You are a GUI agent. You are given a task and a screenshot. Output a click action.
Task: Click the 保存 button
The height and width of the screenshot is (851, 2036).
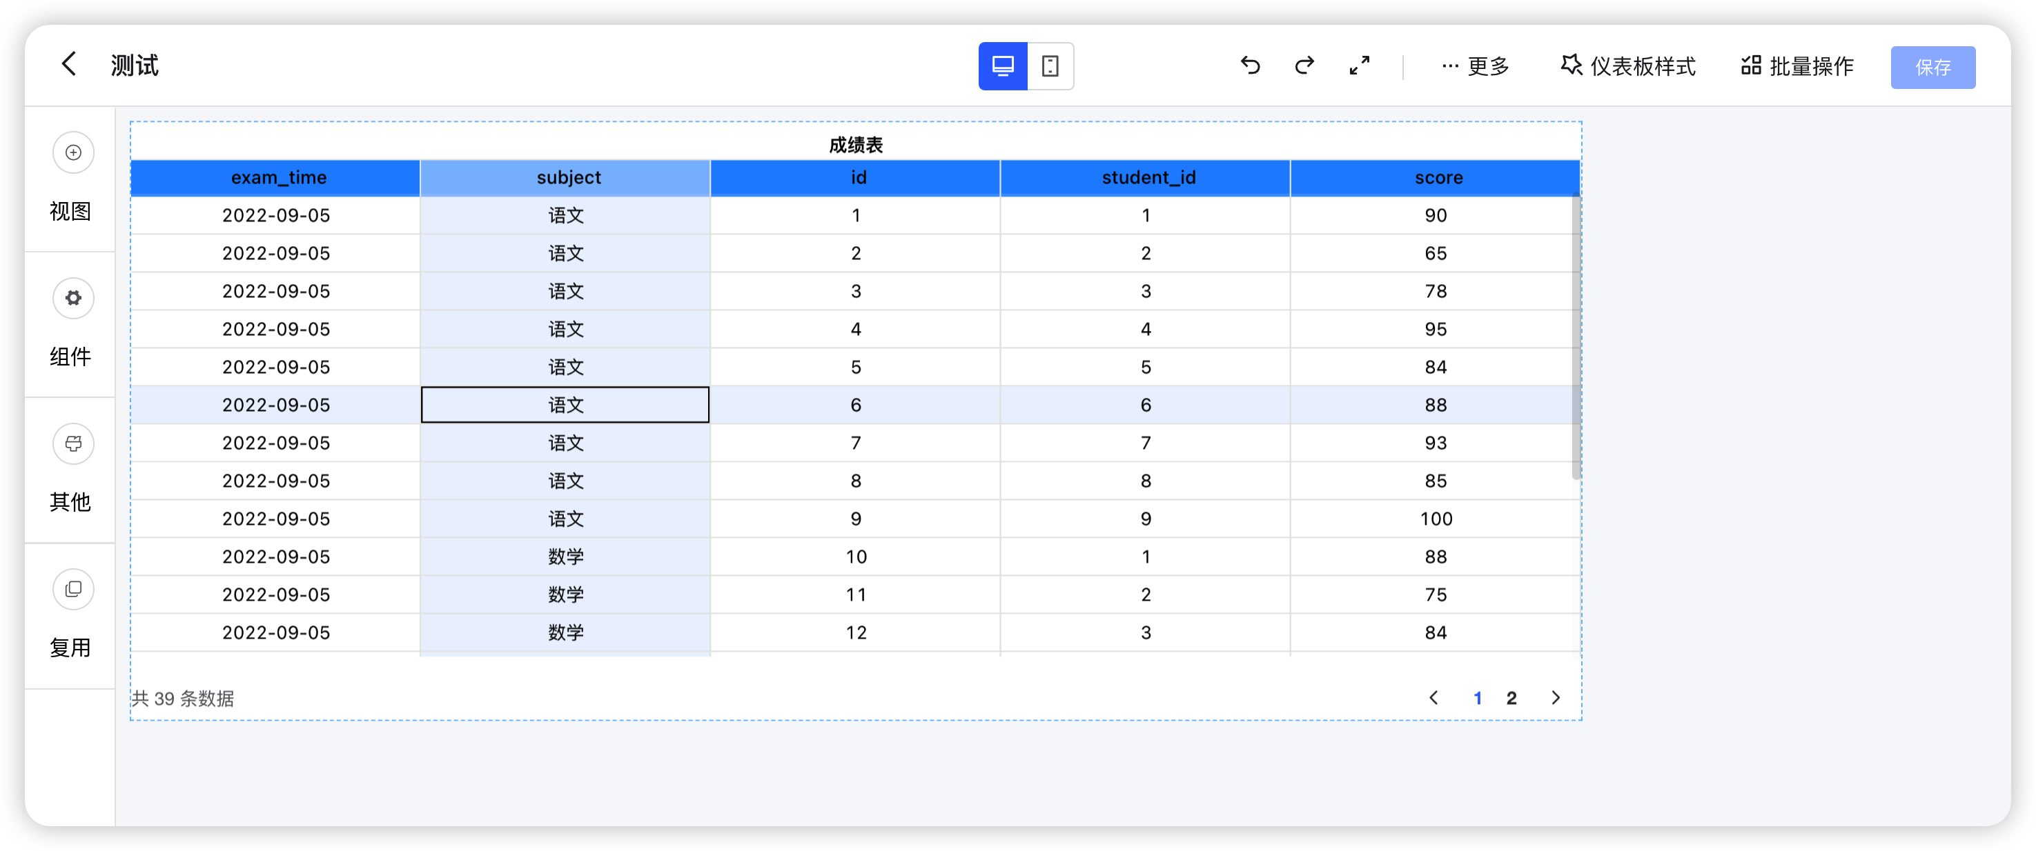pyautogui.click(x=1932, y=67)
